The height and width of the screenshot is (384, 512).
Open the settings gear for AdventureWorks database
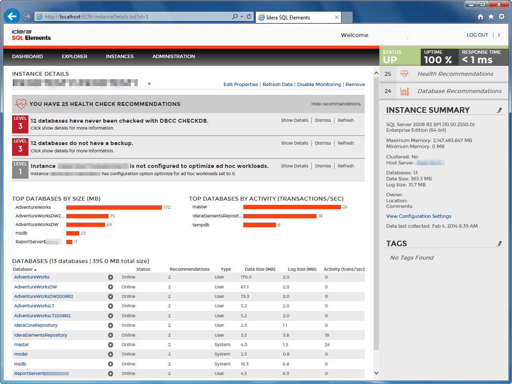click(x=111, y=277)
